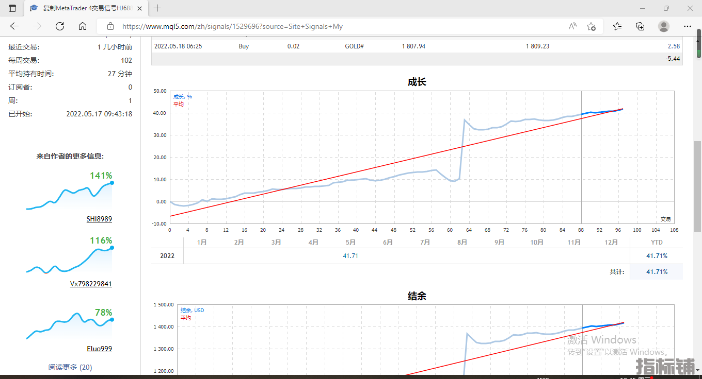Click the 最近交易 value 1 几小时前
702x379 pixels.
(115, 47)
